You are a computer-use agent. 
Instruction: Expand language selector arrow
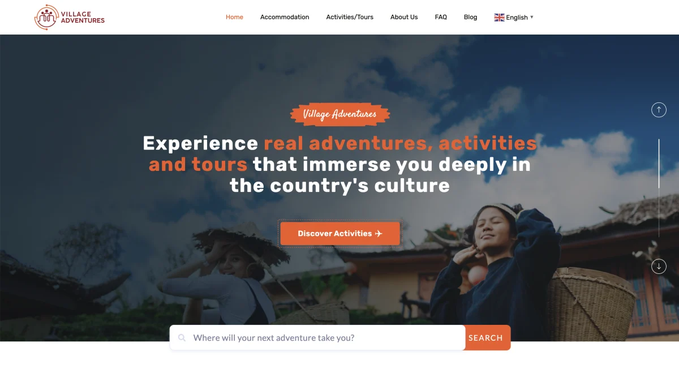532,18
